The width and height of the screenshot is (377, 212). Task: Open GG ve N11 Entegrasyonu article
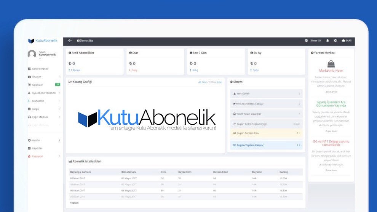point(331,143)
